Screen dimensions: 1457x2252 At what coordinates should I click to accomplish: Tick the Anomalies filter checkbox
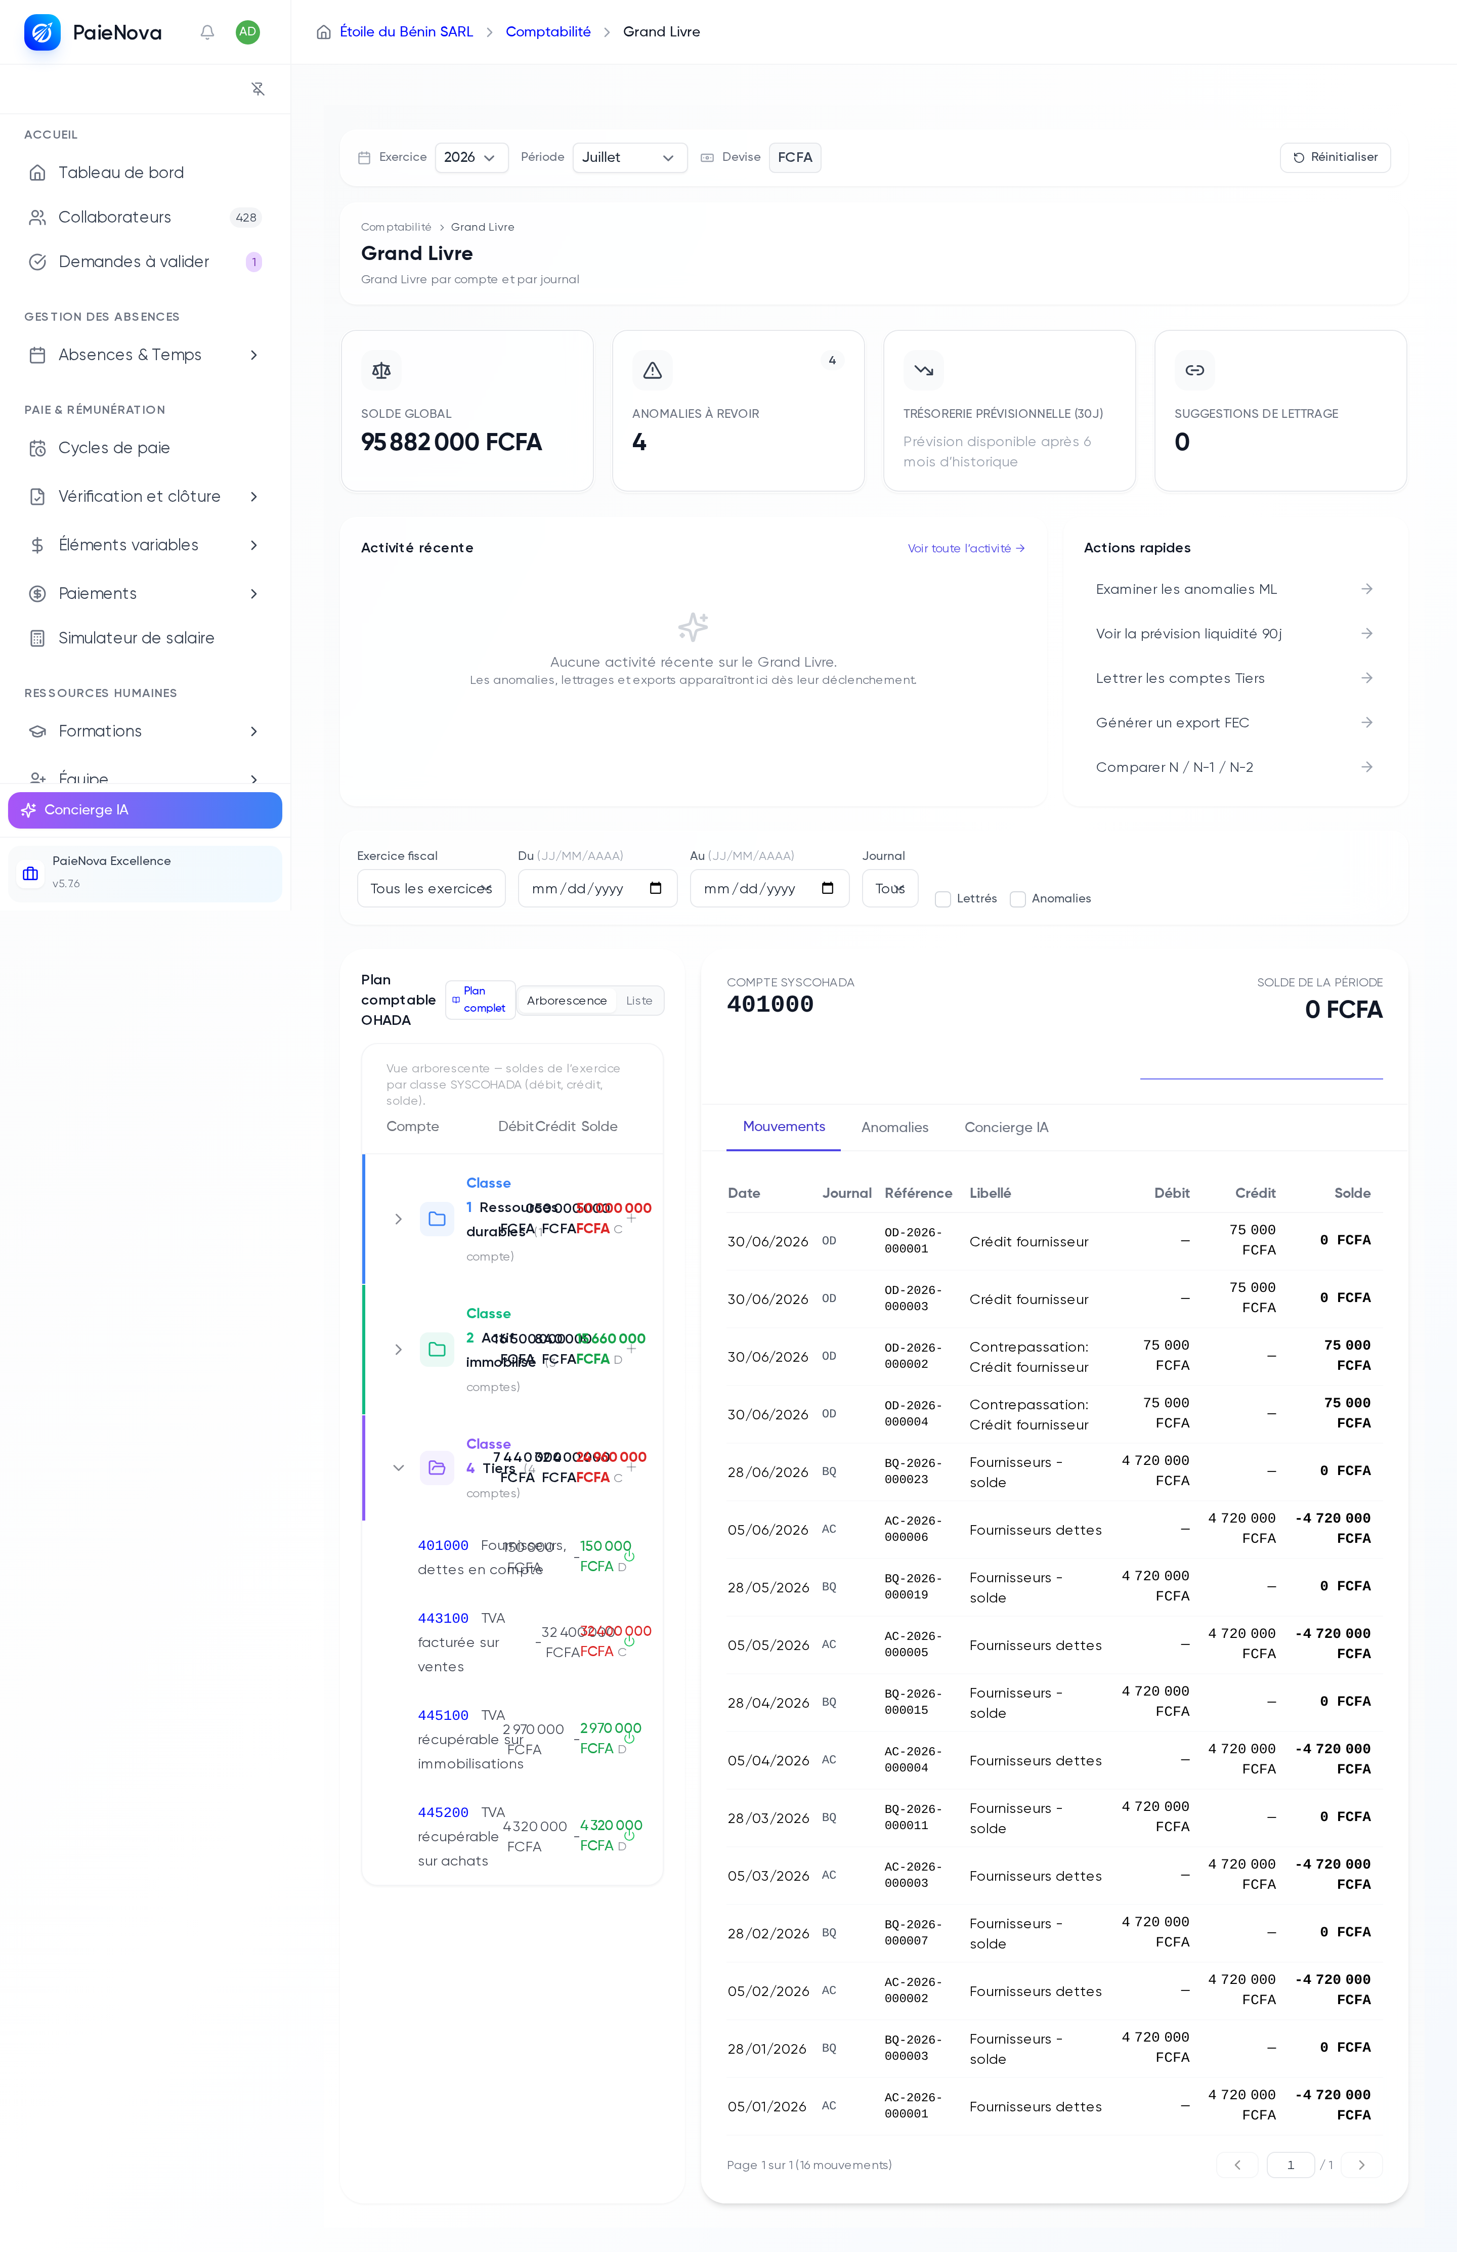(1018, 899)
